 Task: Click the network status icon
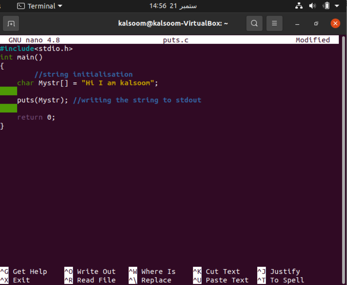(299, 6)
